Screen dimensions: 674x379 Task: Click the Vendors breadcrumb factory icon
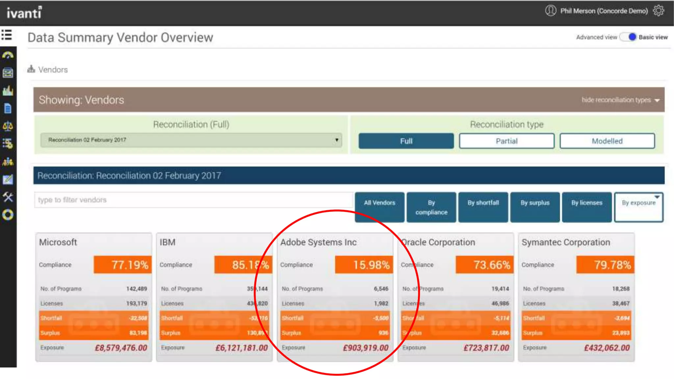pyautogui.click(x=31, y=69)
